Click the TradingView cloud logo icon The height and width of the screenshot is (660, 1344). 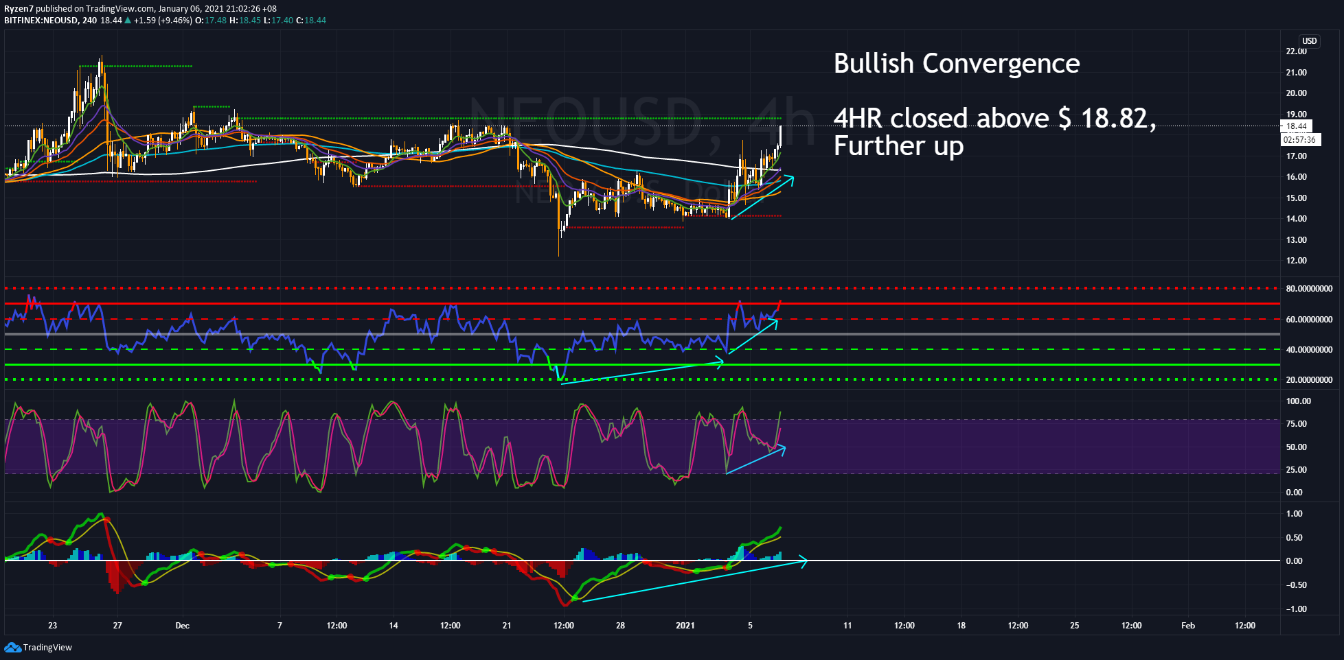tap(12, 647)
